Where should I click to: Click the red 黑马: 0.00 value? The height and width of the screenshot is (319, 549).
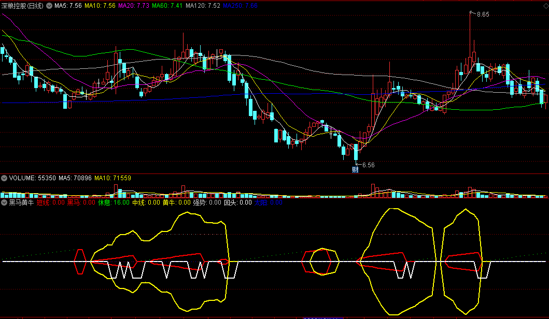(x=81, y=202)
